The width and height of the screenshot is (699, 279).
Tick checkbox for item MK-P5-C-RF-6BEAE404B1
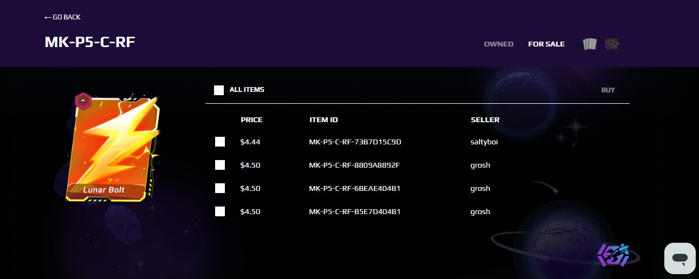click(x=220, y=188)
